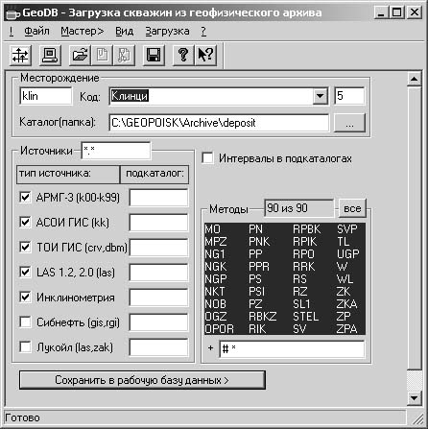Select method UGP in methods list

(x=347, y=254)
